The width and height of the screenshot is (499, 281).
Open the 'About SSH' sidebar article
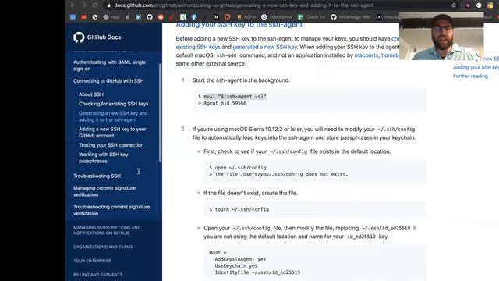click(x=91, y=94)
